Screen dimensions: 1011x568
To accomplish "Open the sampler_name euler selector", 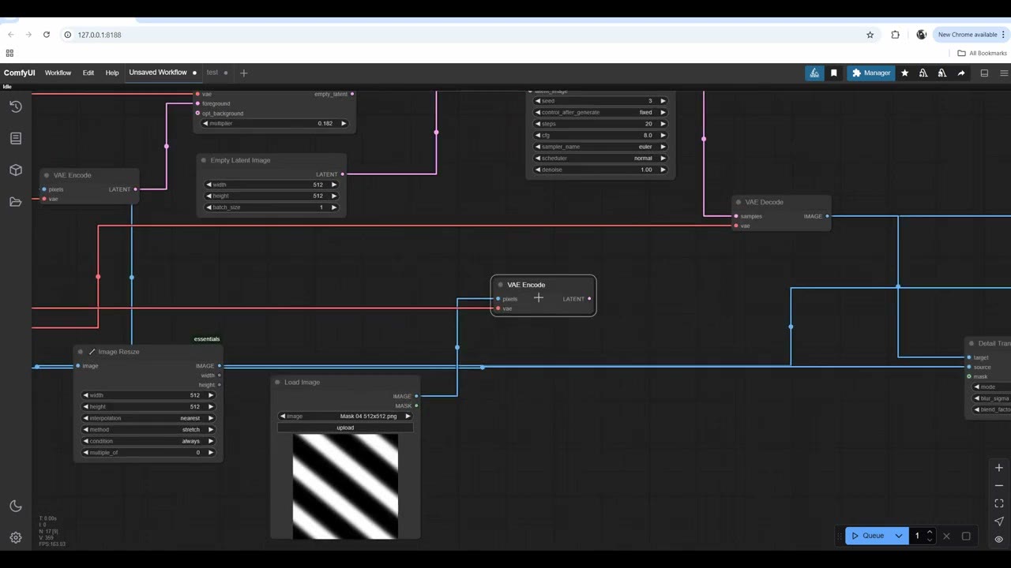I will (x=600, y=147).
